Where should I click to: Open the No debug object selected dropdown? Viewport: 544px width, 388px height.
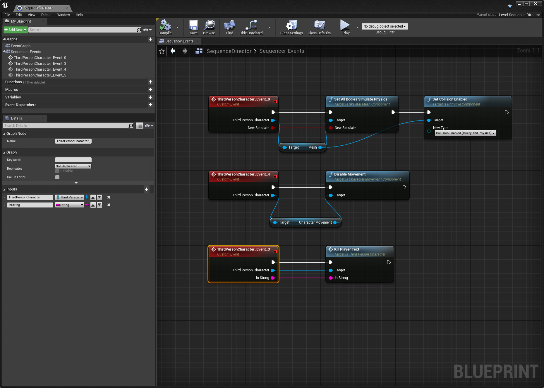click(384, 26)
